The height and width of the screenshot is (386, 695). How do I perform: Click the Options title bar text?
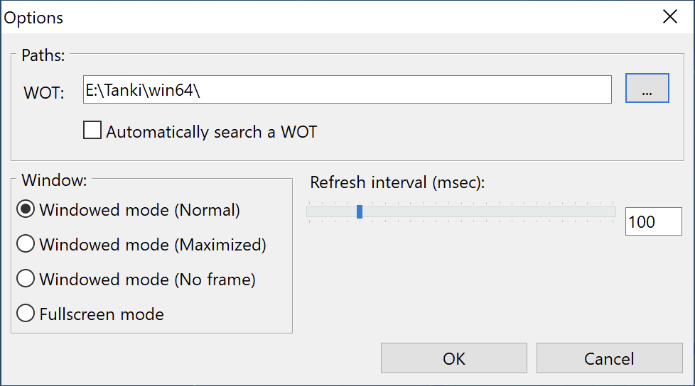(x=34, y=18)
